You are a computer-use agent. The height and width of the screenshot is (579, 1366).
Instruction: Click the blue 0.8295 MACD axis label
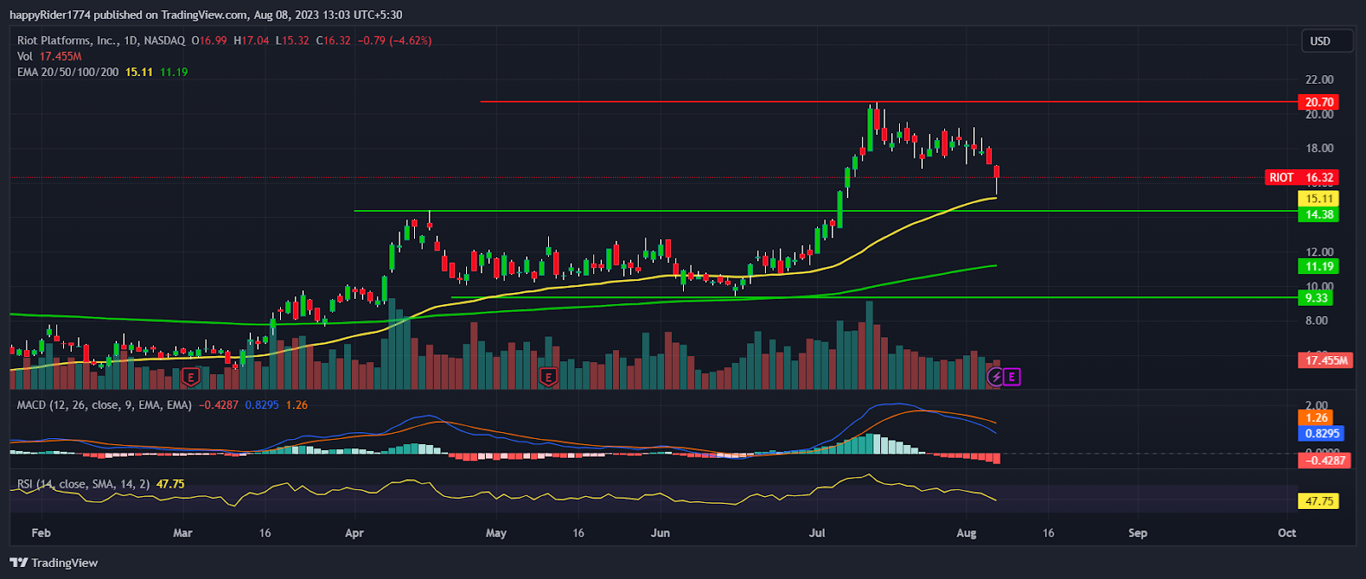(1322, 434)
